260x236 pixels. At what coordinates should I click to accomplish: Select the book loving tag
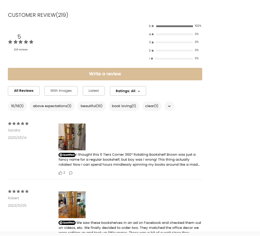(x=124, y=106)
